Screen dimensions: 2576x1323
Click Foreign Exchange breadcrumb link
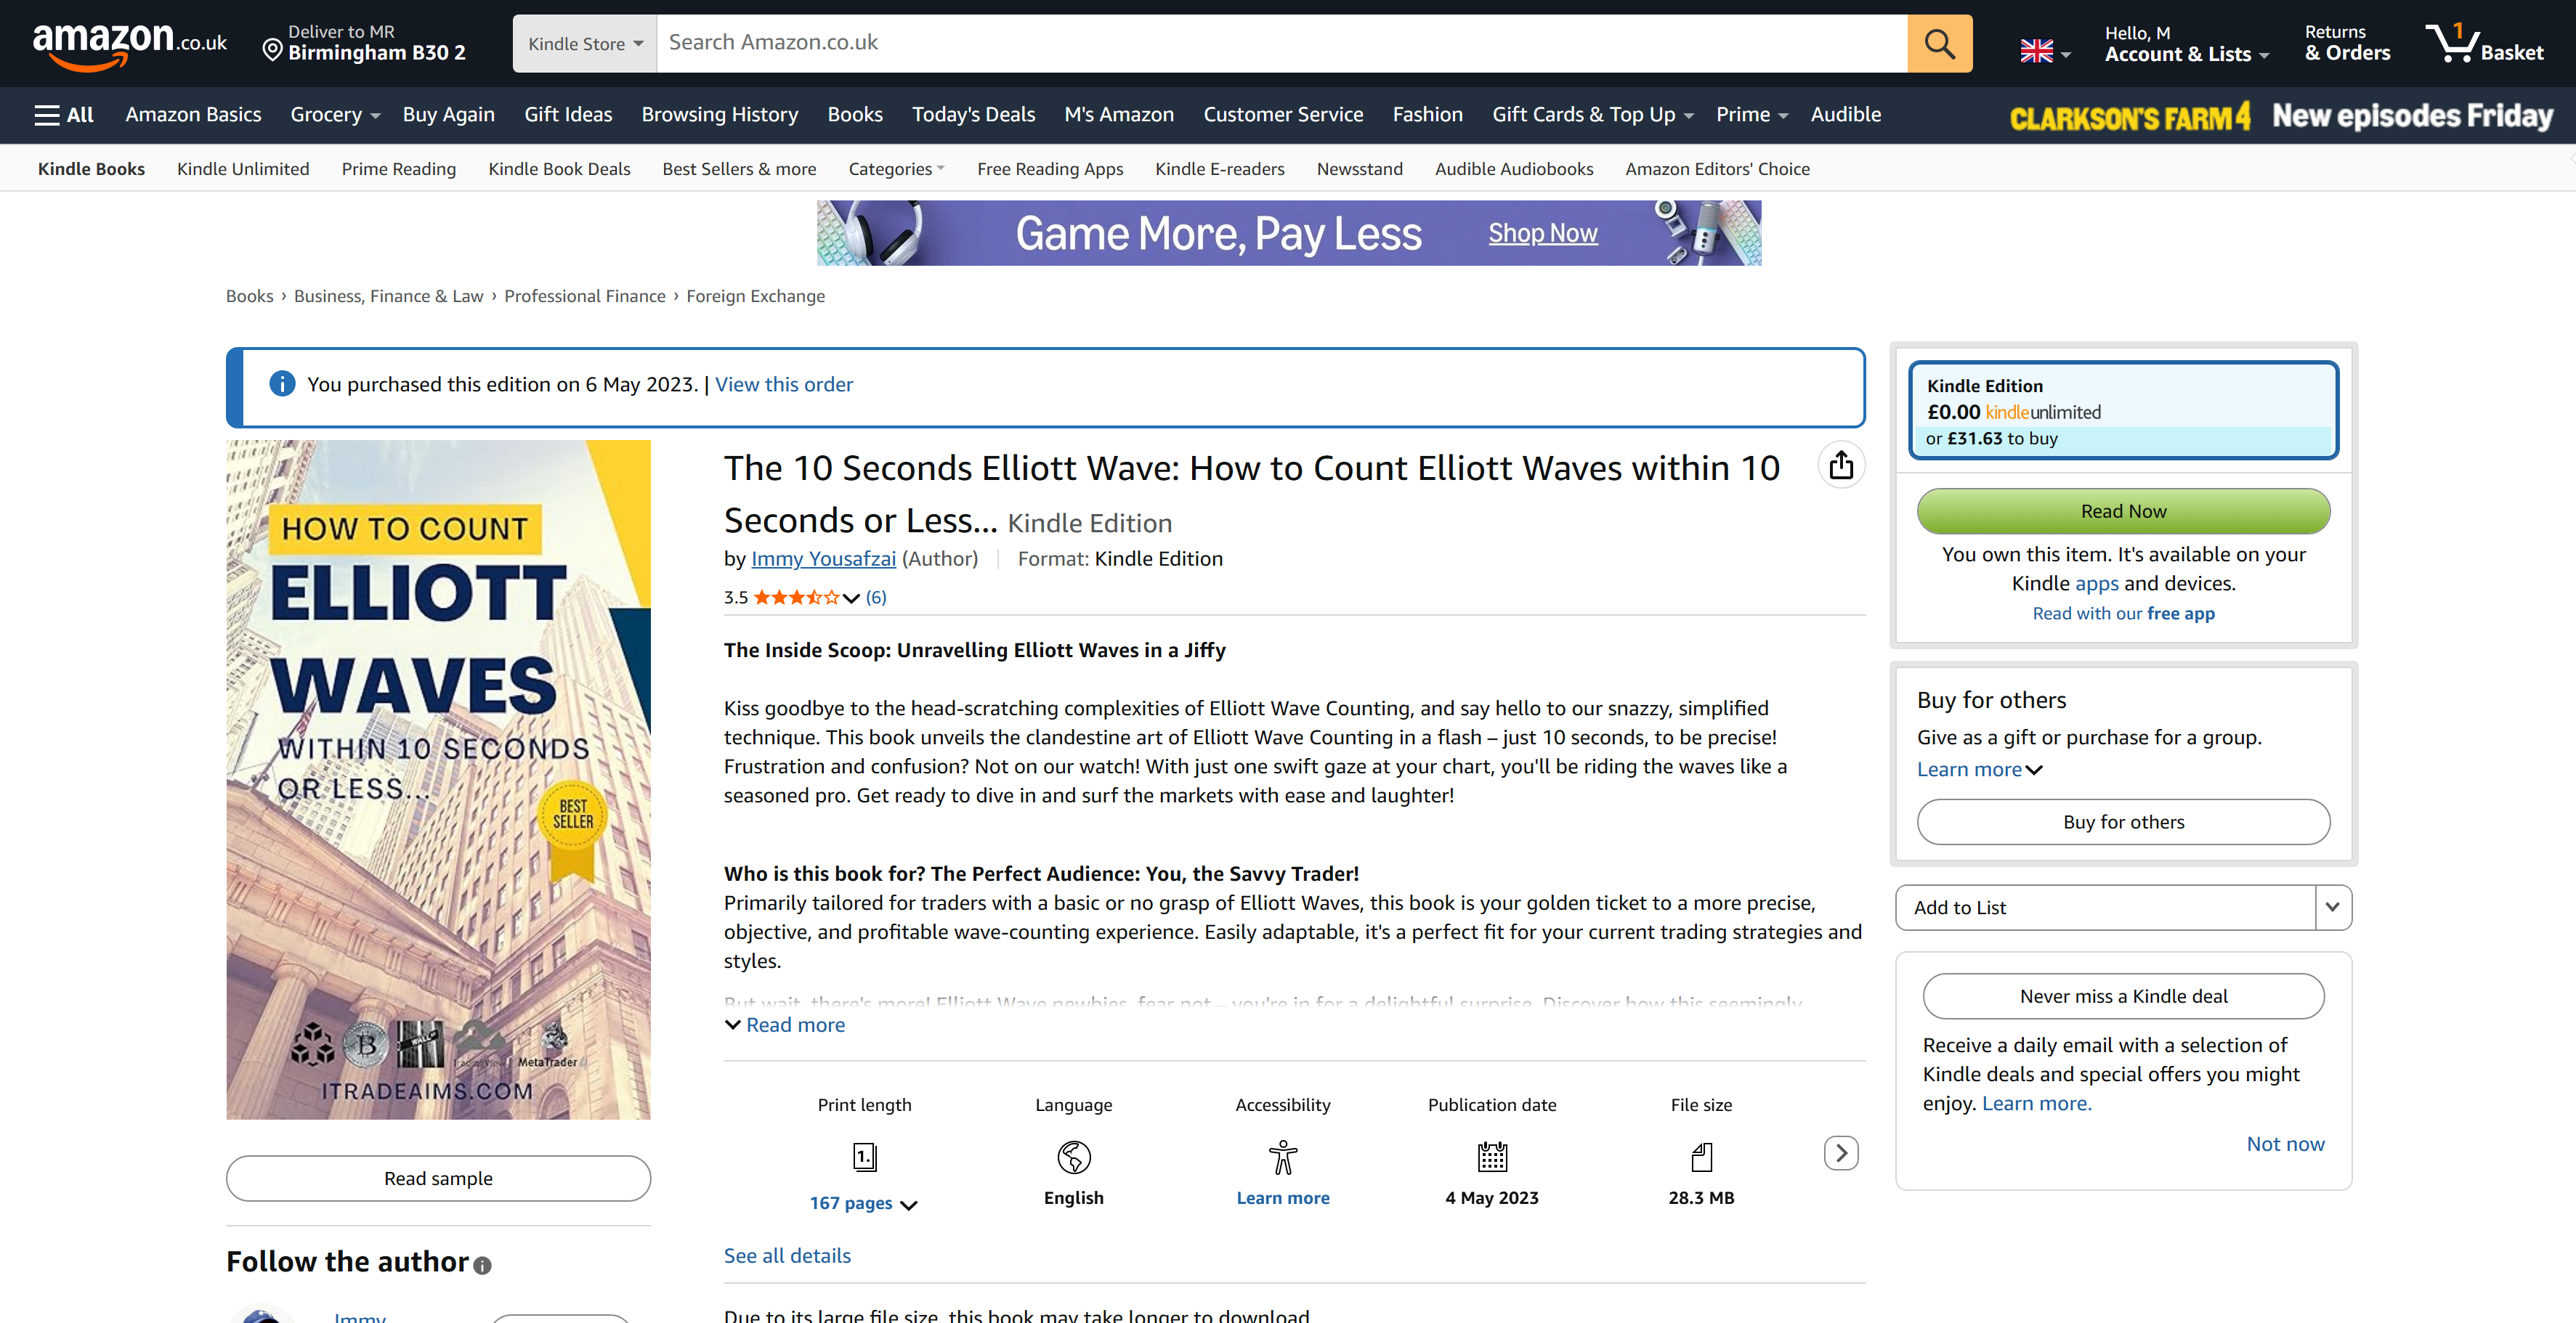click(x=755, y=296)
